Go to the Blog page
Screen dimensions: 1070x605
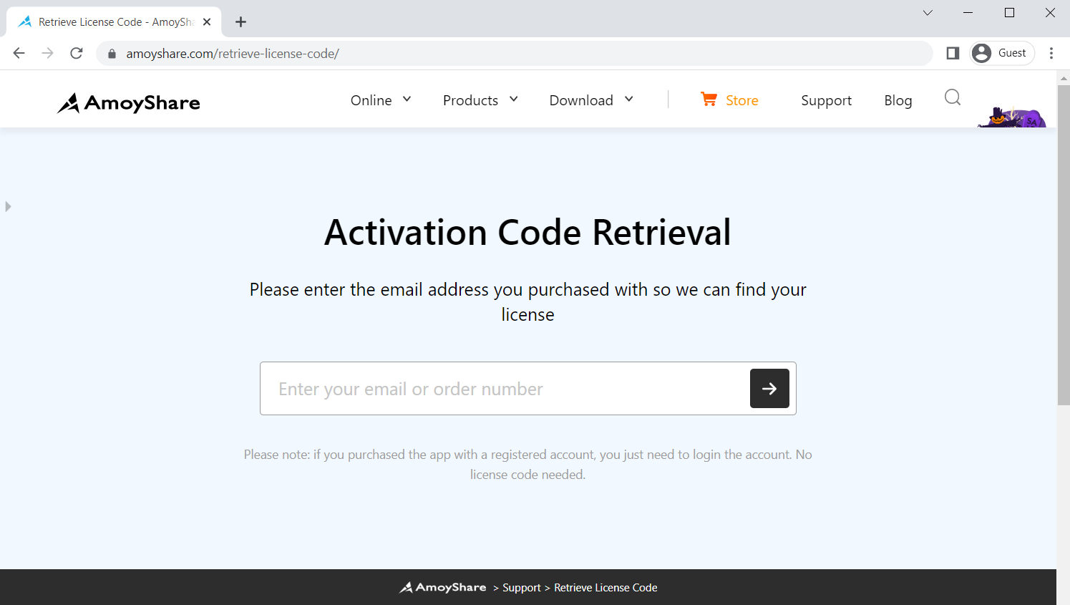pyautogui.click(x=898, y=101)
